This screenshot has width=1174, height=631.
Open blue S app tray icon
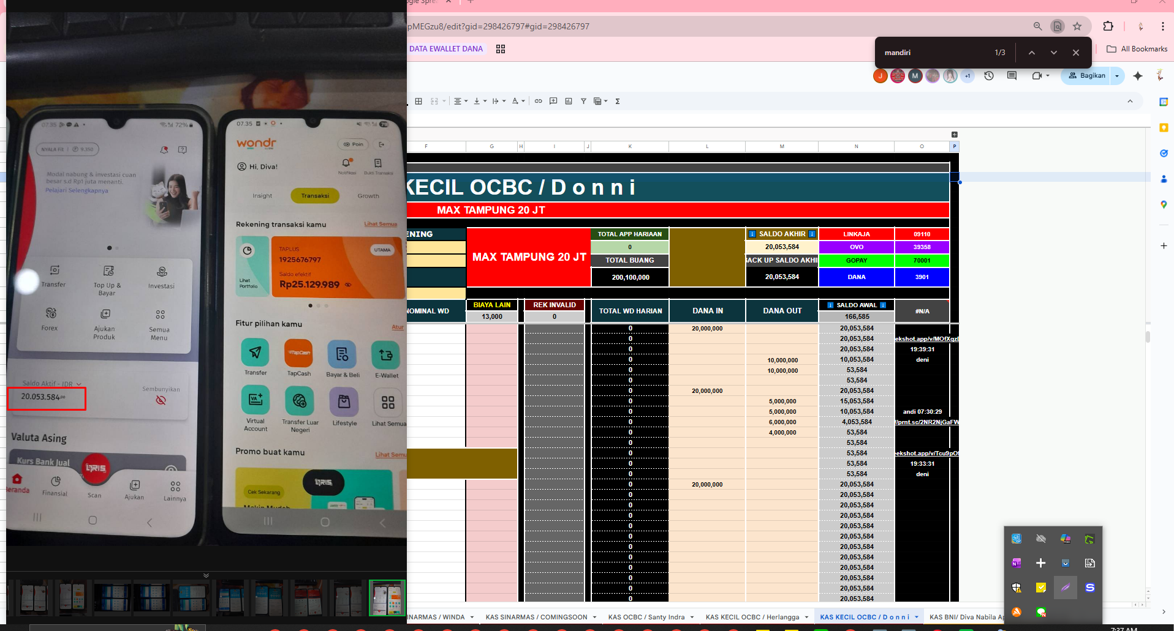[1090, 588]
